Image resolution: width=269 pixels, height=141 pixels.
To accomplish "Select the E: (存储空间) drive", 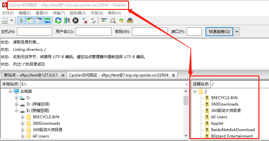I will [x=38, y=111].
